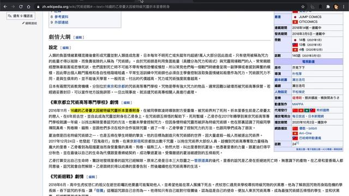Click the extension icon left of the puzzle piece

tap(320, 7)
